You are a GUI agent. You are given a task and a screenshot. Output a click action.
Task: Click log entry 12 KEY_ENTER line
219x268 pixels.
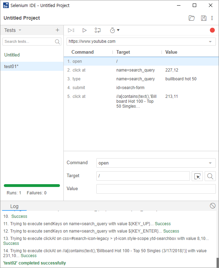click(x=91, y=231)
